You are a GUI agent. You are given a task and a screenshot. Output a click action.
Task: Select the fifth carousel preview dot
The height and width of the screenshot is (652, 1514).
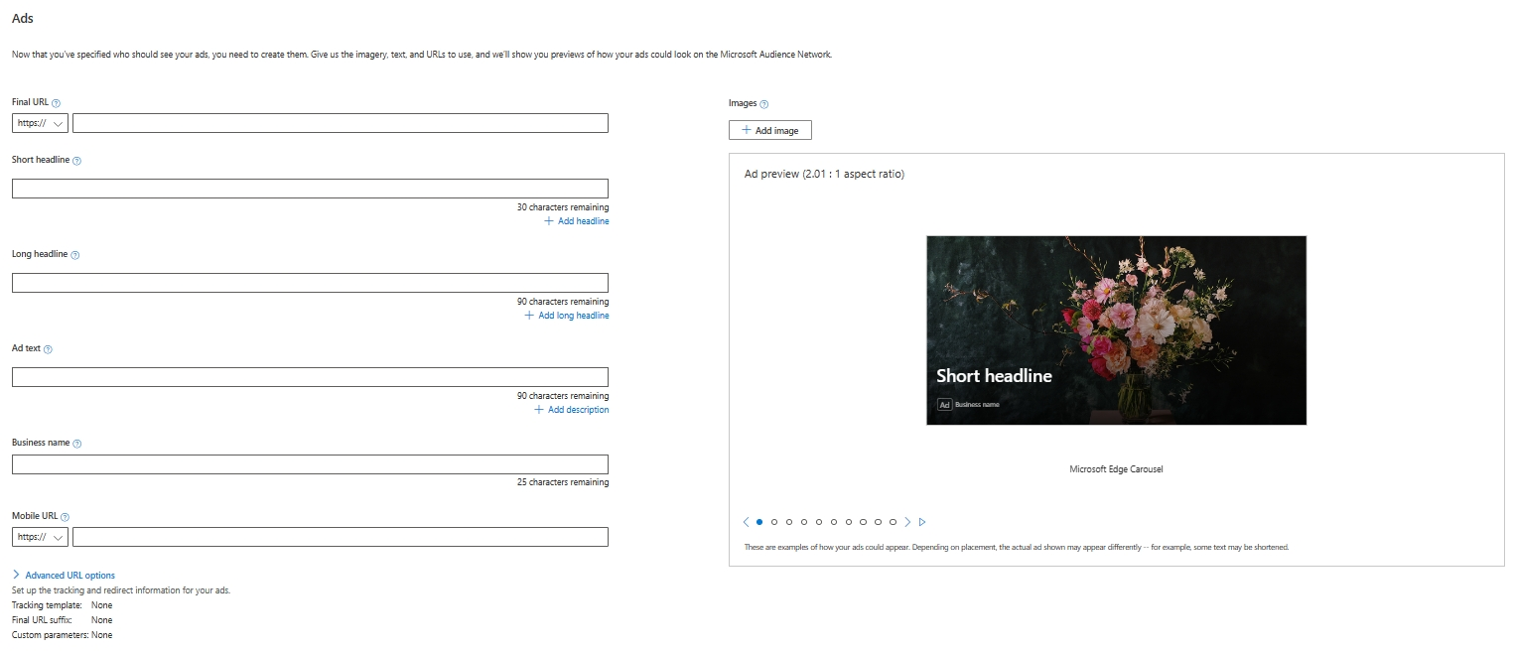(819, 522)
